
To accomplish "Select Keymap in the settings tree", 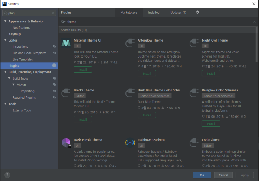I will coord(15,34).
